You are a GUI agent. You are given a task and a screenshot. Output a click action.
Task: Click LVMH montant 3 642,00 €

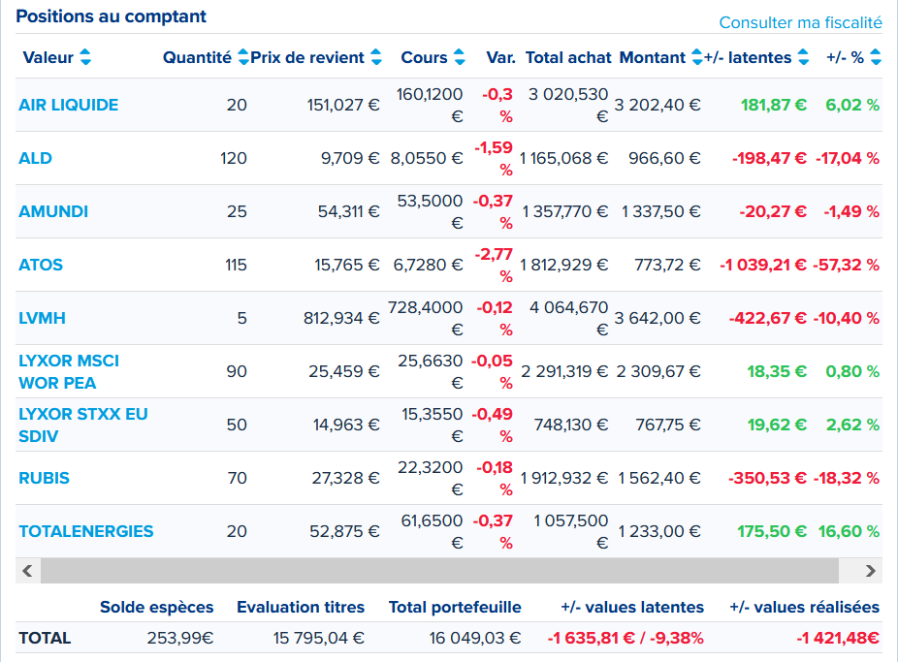[657, 318]
